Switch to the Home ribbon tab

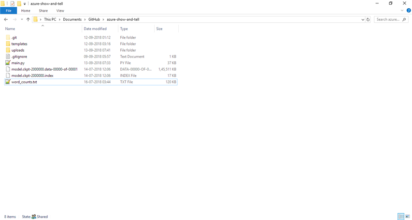(26, 11)
